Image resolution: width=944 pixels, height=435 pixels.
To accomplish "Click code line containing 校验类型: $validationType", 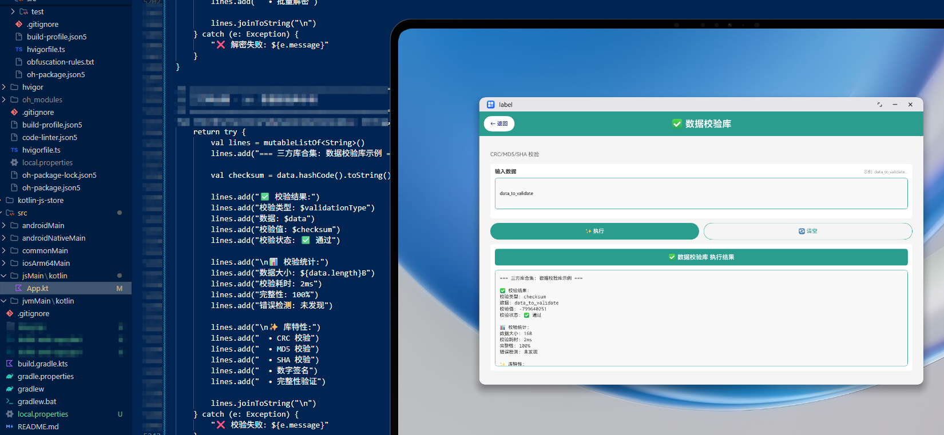I will tap(293, 207).
